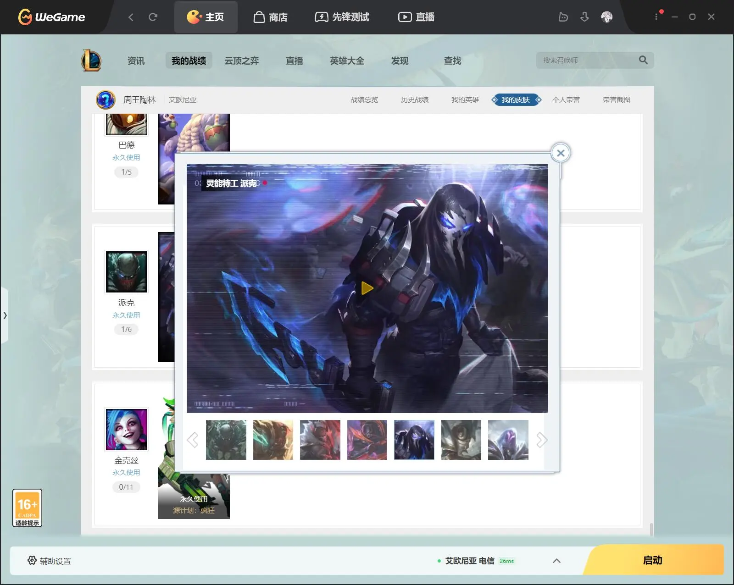Open 英雄大全 champions list
The height and width of the screenshot is (585, 734).
pyautogui.click(x=347, y=61)
